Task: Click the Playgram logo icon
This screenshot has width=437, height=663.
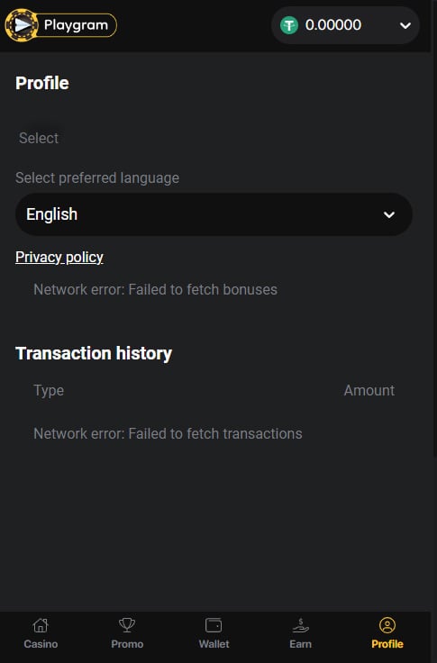Action: coord(21,25)
